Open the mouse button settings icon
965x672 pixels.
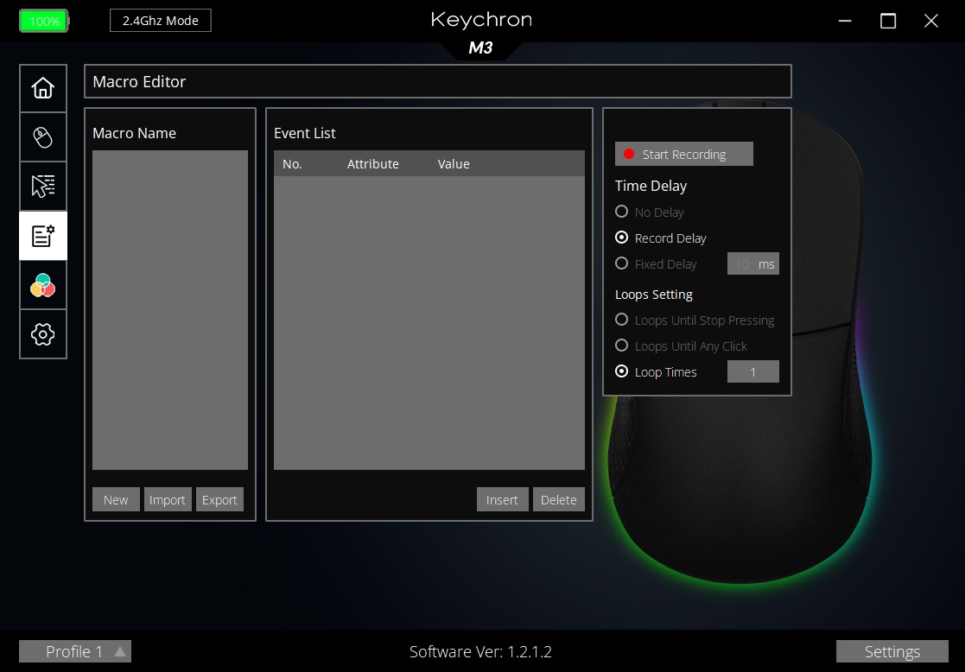tap(43, 137)
